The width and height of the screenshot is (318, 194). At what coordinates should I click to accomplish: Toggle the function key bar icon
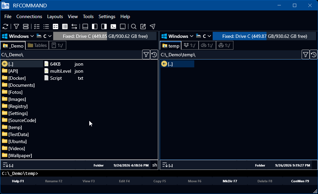pyautogui.click(x=123, y=26)
